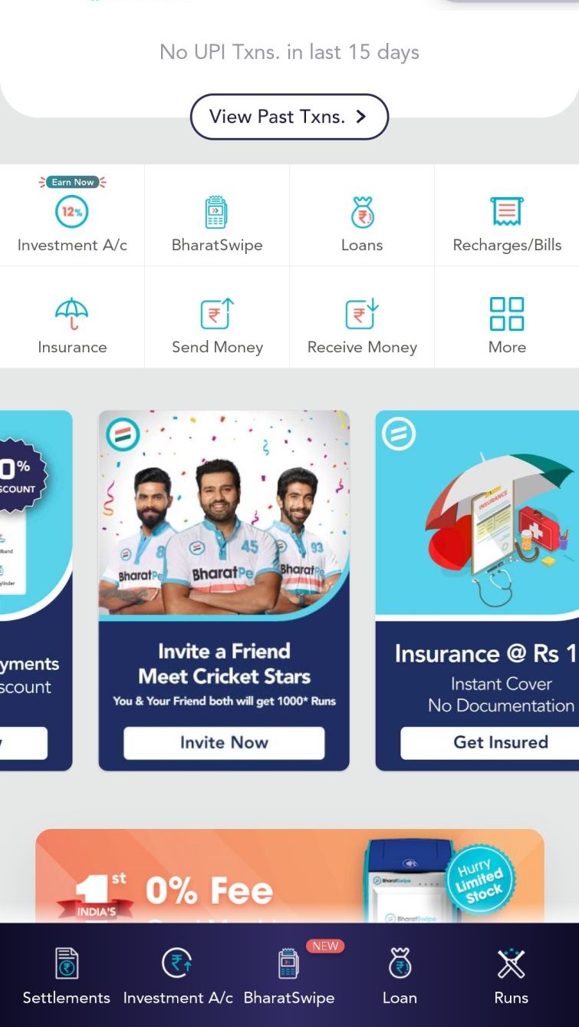Switch to the Investment A/c bottom tab

[178, 976]
